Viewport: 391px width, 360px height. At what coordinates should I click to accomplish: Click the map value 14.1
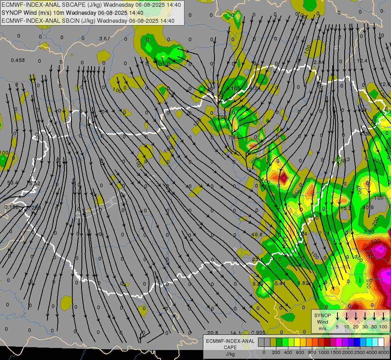pyautogui.click(x=236, y=332)
